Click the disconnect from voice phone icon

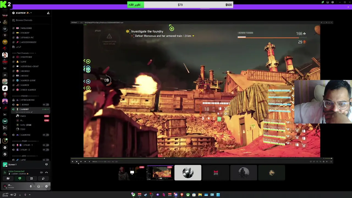[46, 172]
